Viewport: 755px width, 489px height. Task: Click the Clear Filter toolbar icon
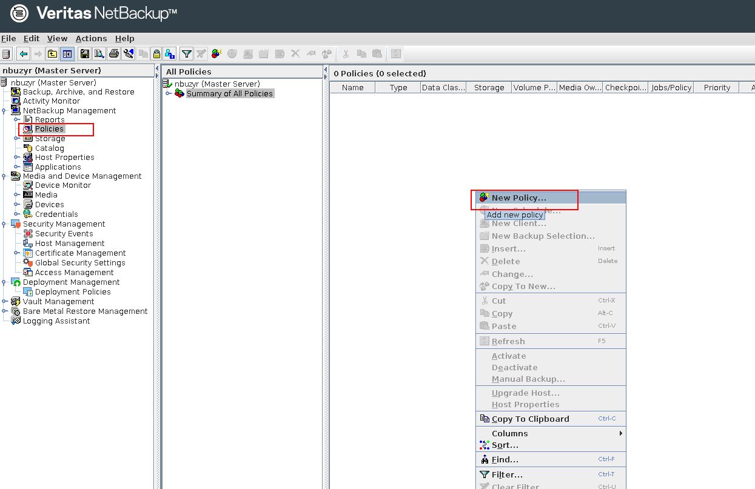tap(201, 54)
